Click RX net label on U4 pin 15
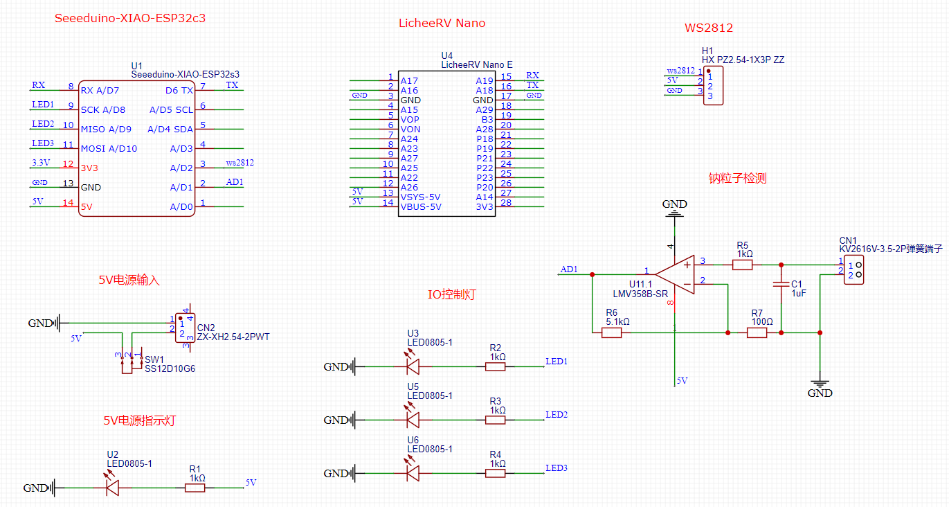949x507 pixels. (x=532, y=75)
